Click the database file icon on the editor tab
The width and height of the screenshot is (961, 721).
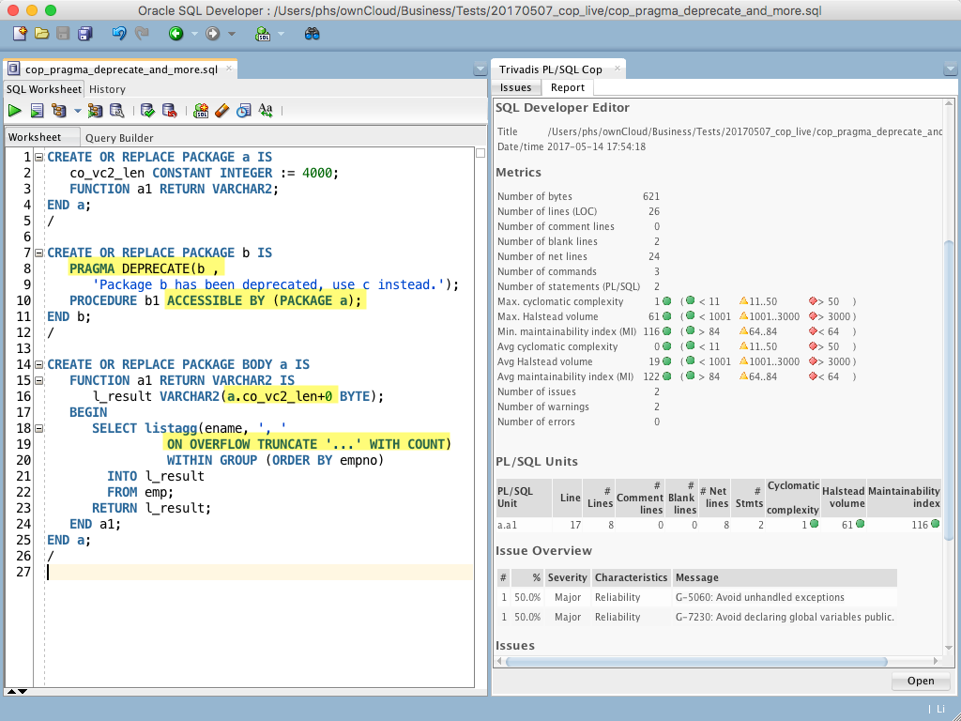tap(13, 69)
